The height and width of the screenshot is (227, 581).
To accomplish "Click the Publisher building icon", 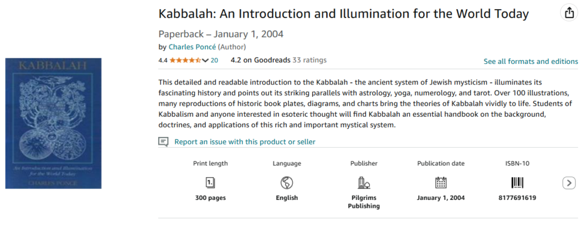I will click(364, 182).
